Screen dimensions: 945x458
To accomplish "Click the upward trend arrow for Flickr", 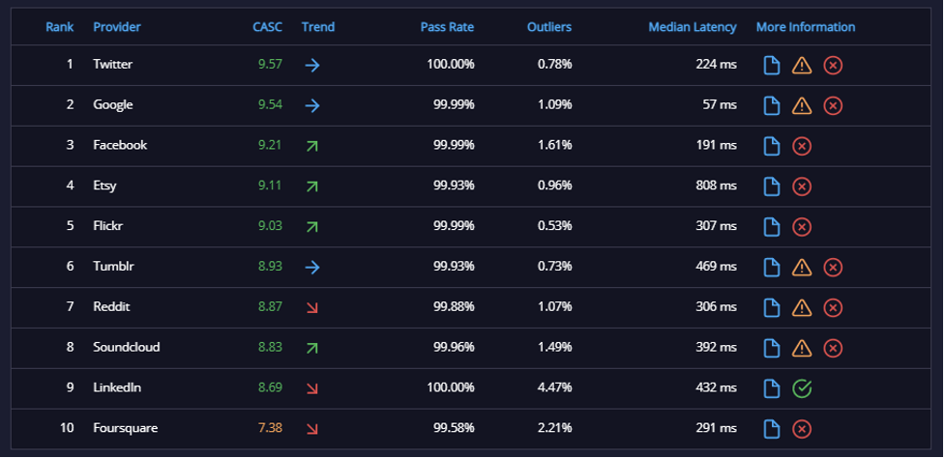I will [311, 226].
